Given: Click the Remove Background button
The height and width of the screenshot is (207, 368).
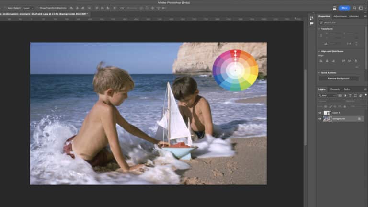Looking at the screenshot, I should pyautogui.click(x=338, y=79).
